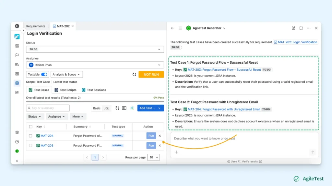The image size is (332, 186).
Task: Select page 1 in pagination
Action: tap(95, 157)
